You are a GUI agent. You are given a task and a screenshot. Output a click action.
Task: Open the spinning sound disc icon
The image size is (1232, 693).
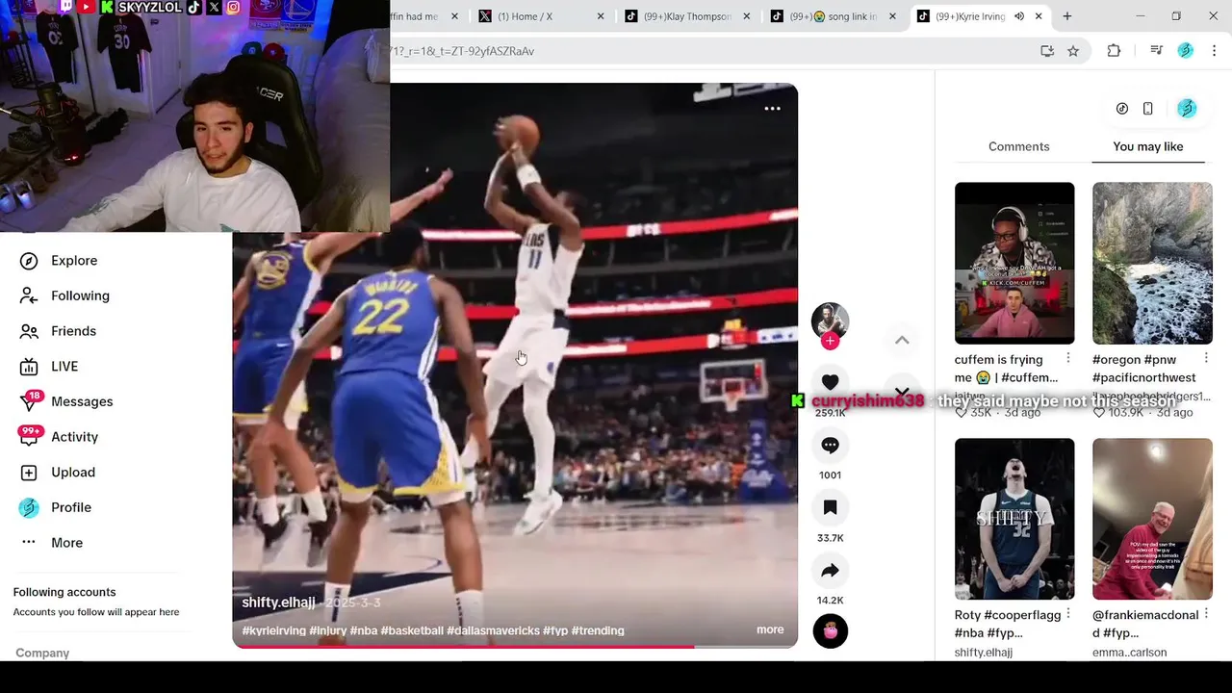point(830,631)
